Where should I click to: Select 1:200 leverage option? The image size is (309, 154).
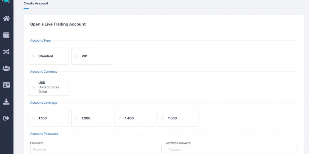coord(92,118)
